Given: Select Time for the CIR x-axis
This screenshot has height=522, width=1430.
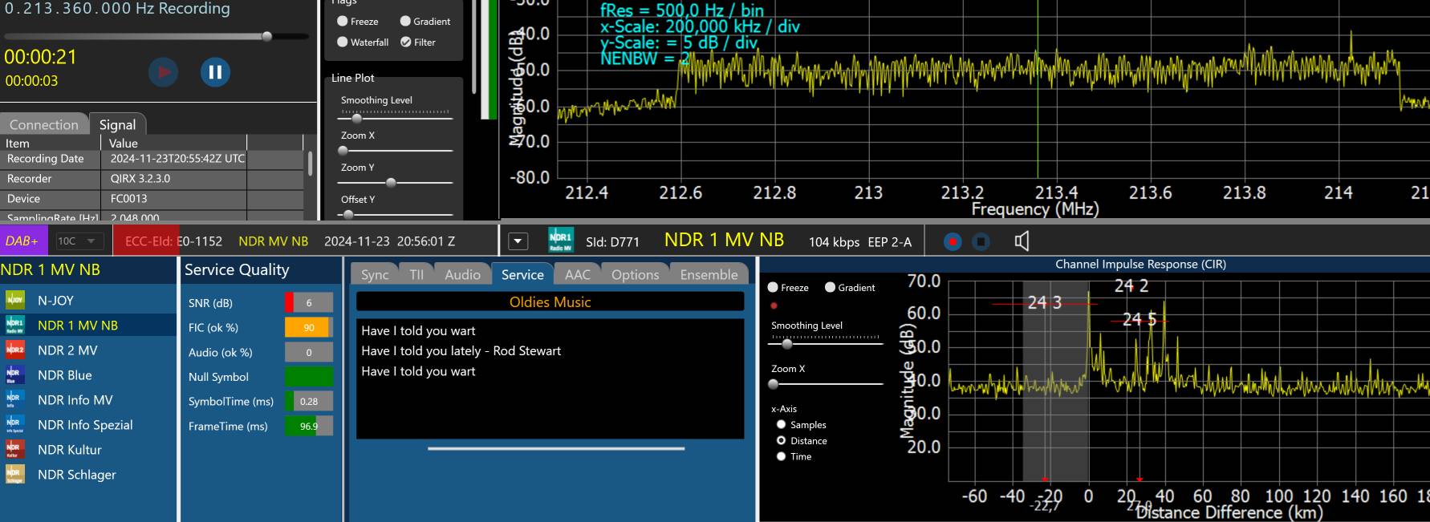Looking at the screenshot, I should coord(781,456).
